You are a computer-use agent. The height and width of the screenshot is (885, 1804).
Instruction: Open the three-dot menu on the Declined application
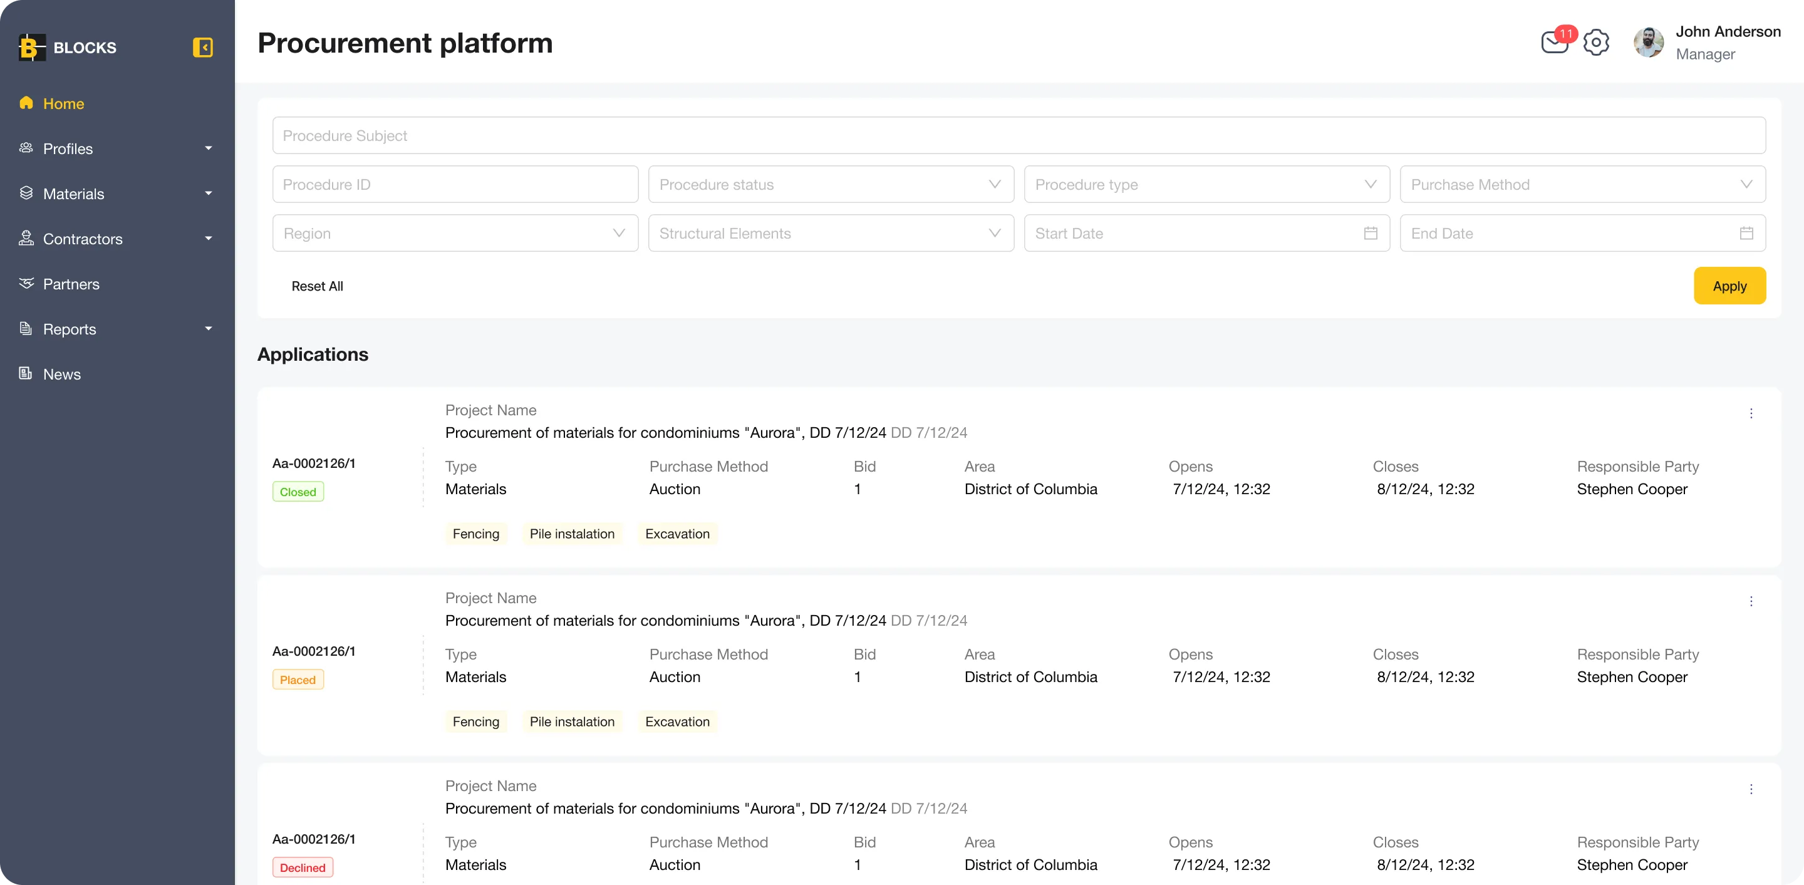click(1751, 789)
